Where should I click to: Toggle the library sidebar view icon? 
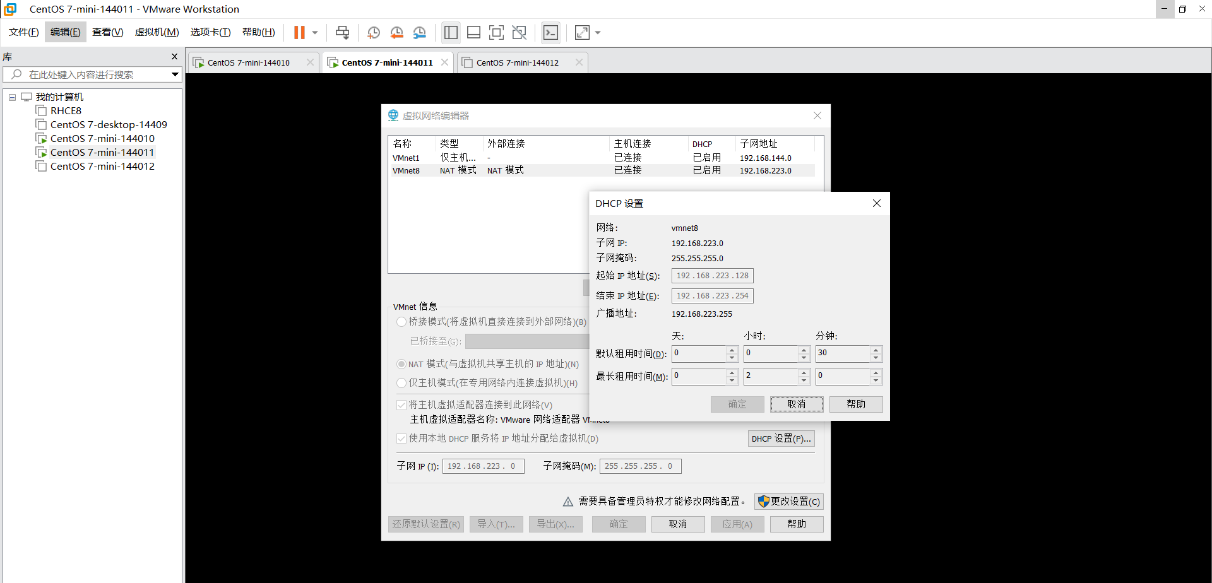tap(451, 32)
